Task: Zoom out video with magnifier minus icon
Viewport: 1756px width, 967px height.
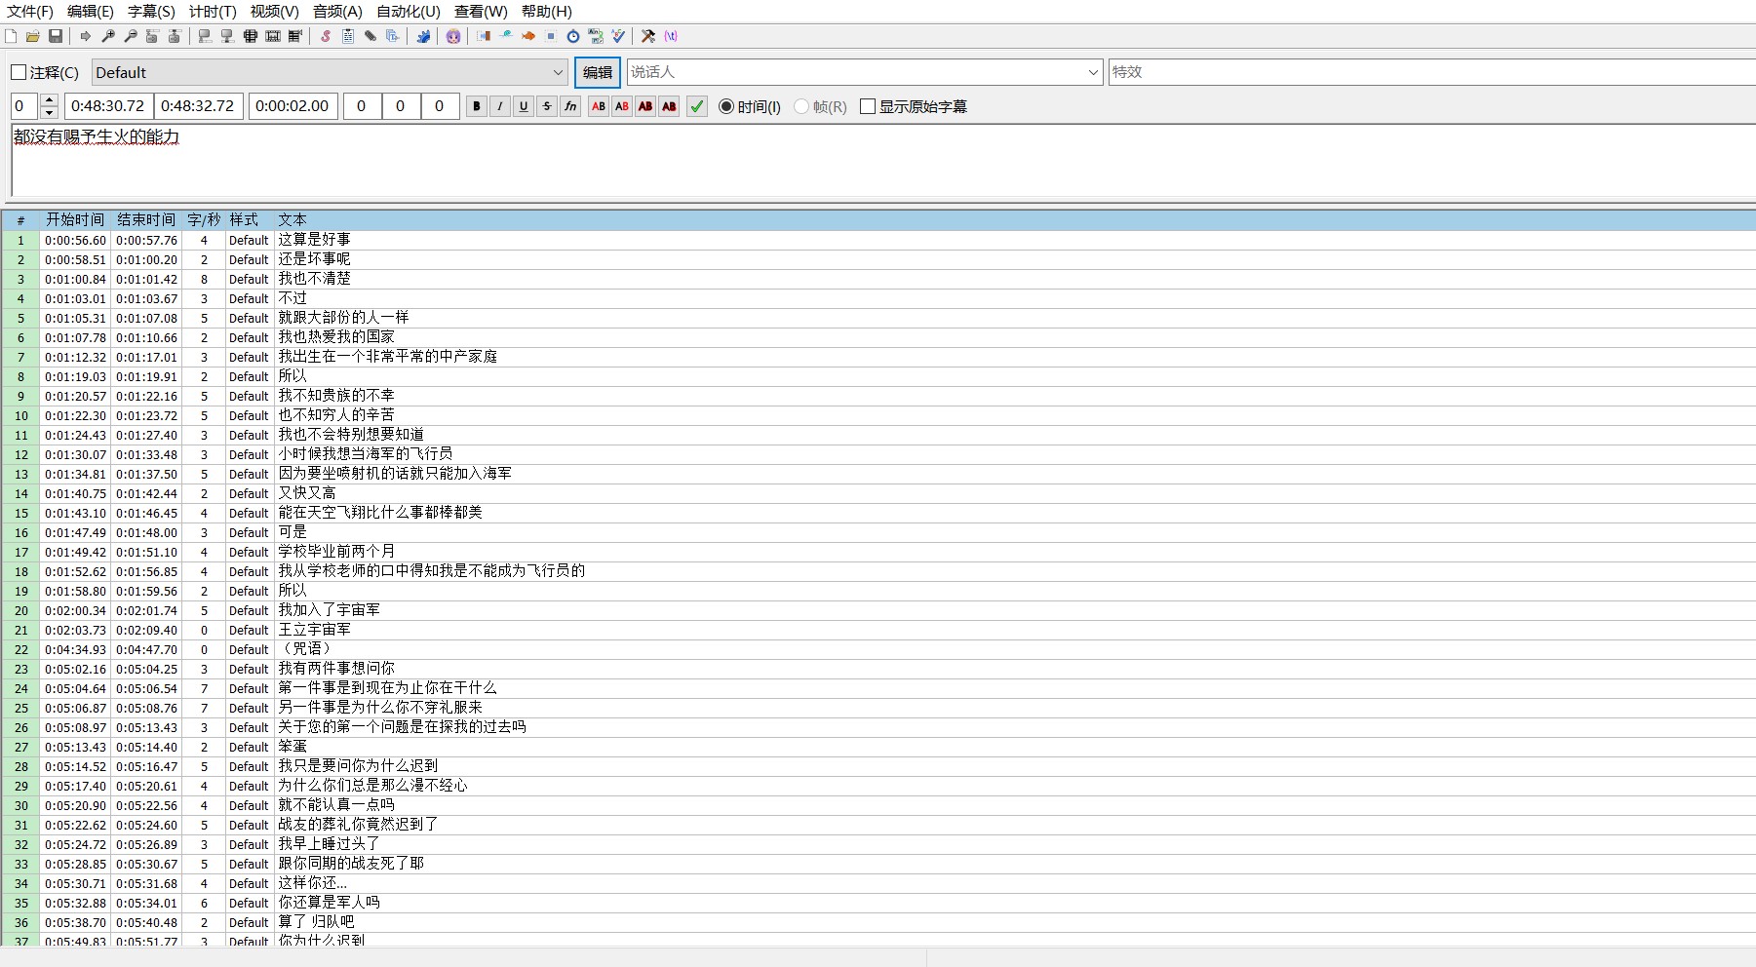Action: click(131, 36)
